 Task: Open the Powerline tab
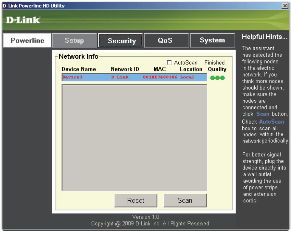point(27,40)
